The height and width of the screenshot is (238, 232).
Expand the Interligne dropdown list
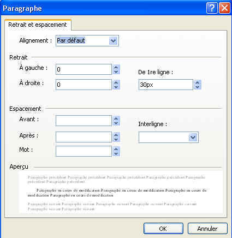pos(193,137)
